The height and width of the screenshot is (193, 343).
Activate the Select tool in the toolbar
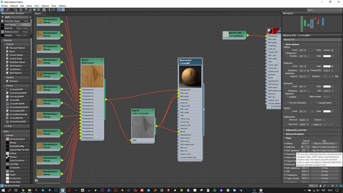pos(2,10)
